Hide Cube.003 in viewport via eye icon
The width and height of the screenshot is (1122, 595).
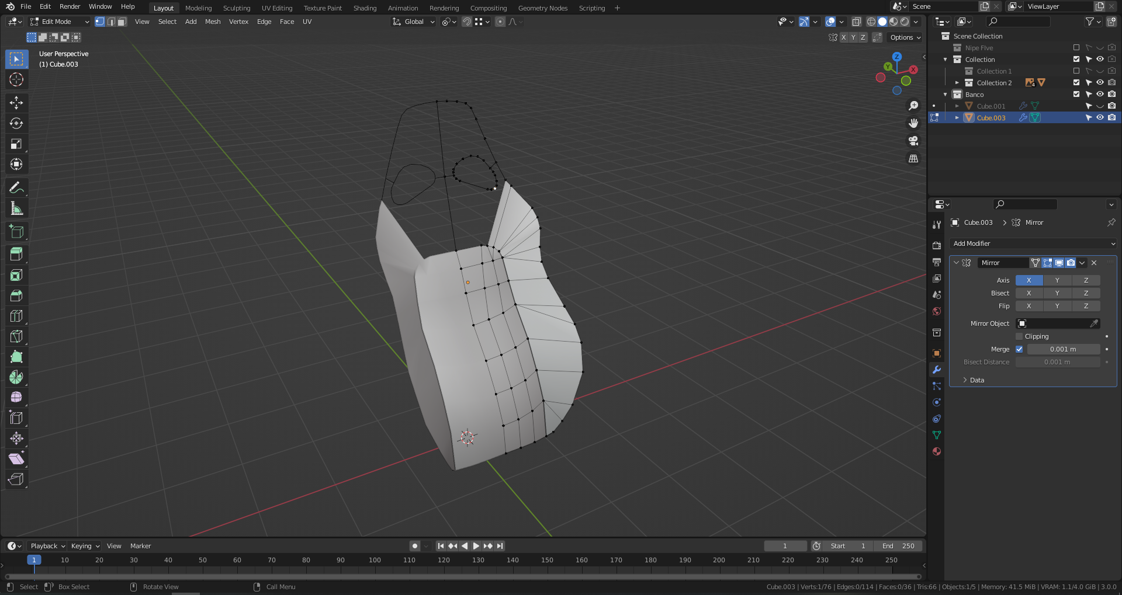[1100, 117]
